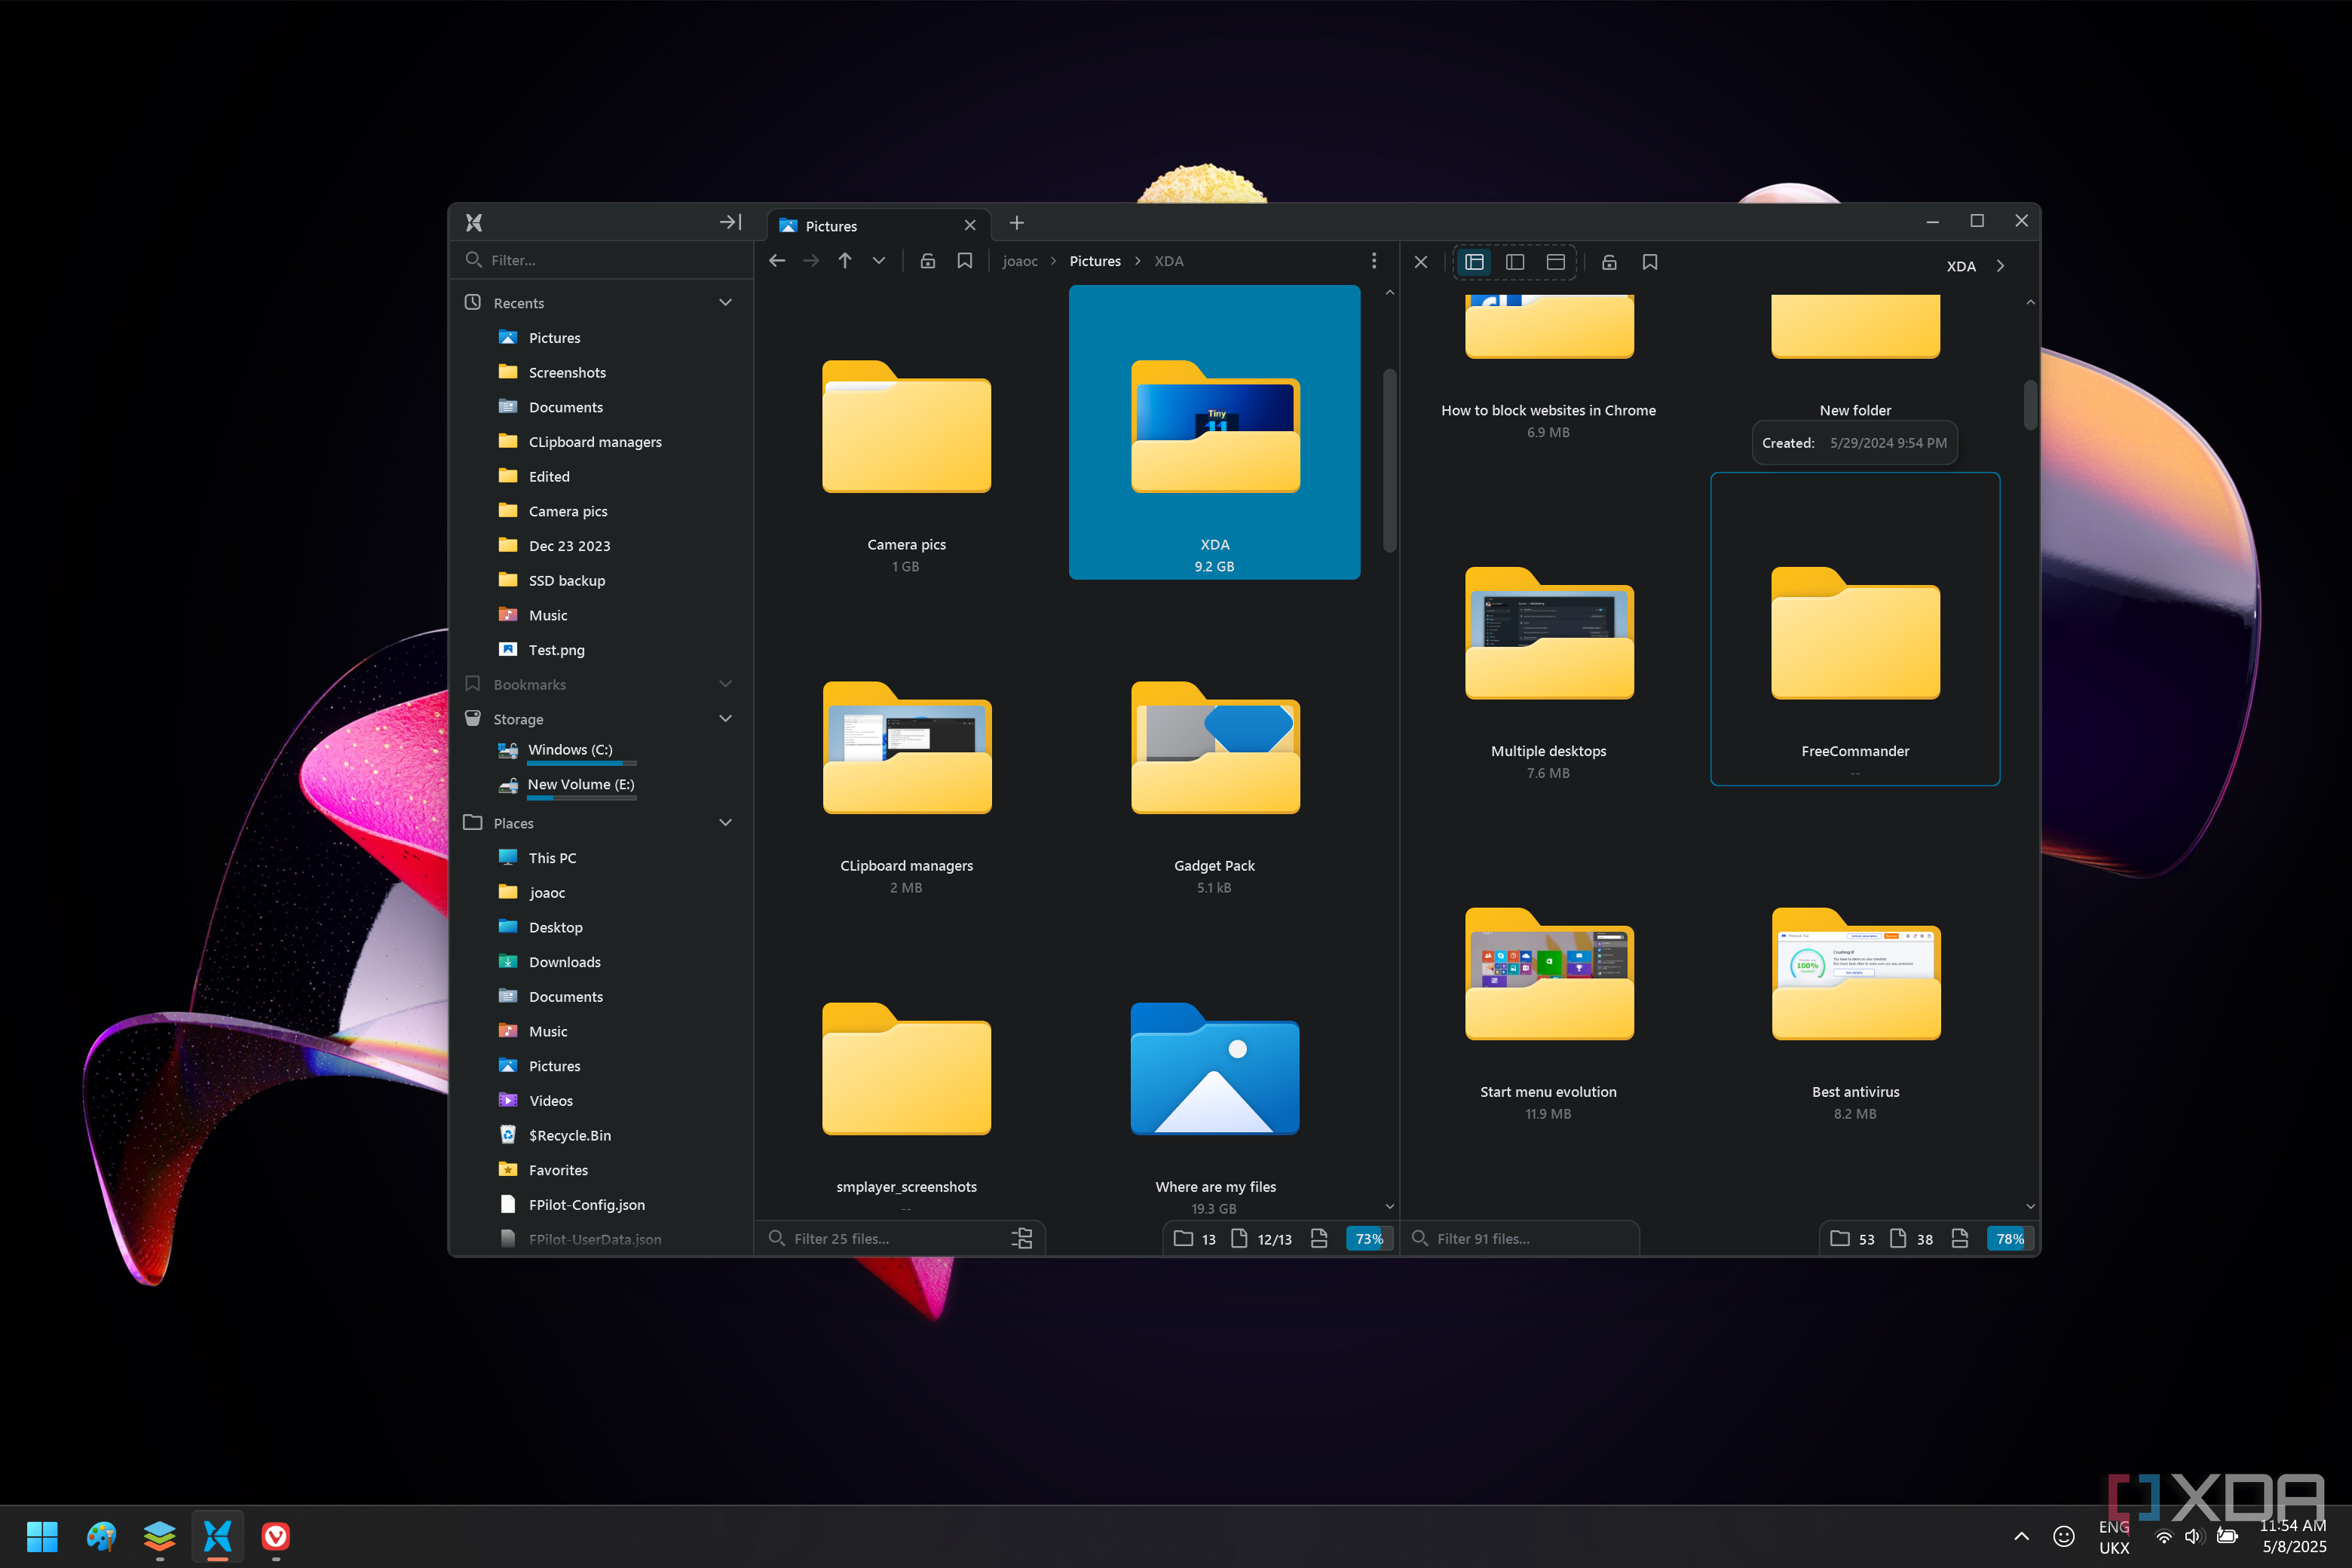Click joaoc in the breadcrumb path
Image resolution: width=2352 pixels, height=1568 pixels.
(x=1020, y=261)
